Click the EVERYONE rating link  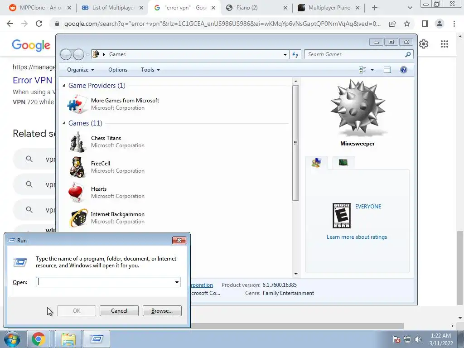[x=368, y=207]
